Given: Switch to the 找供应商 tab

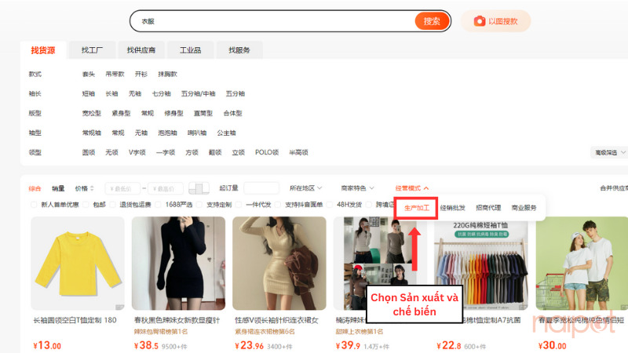Looking at the screenshot, I should pos(141,50).
